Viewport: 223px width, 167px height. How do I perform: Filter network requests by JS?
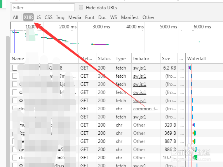38,17
